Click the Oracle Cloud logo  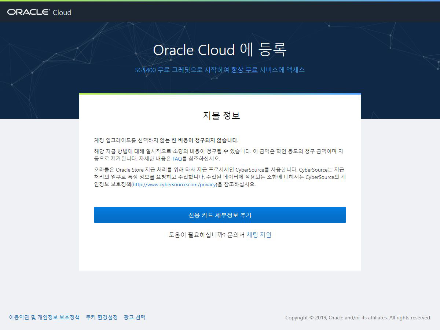(x=39, y=12)
